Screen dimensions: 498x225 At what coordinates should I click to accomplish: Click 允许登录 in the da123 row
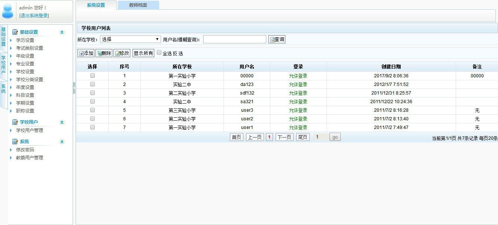point(298,84)
